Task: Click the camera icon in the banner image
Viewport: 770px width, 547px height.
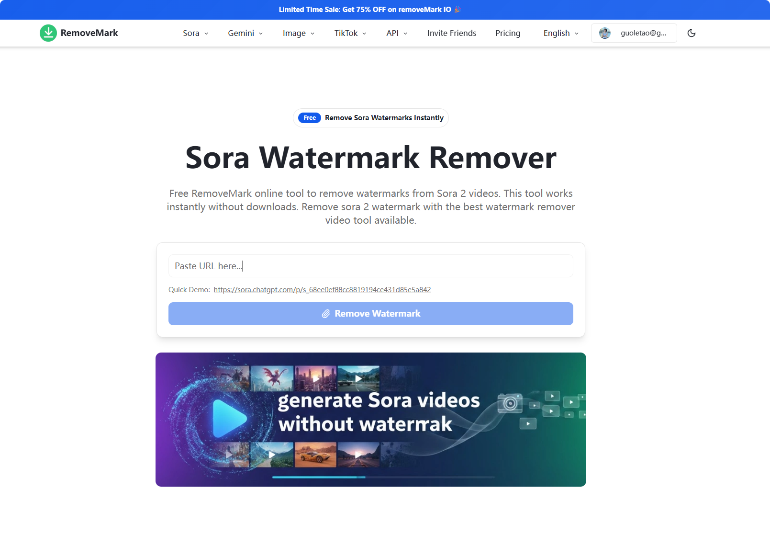Action: click(510, 403)
